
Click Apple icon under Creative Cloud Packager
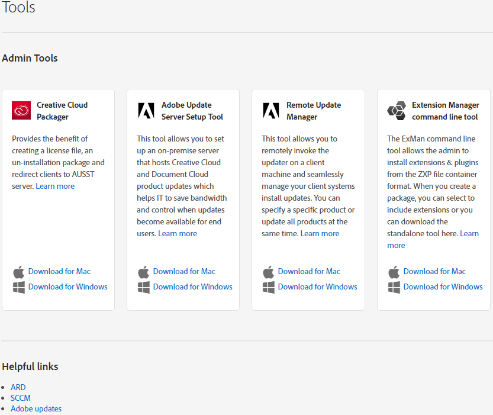(x=19, y=272)
